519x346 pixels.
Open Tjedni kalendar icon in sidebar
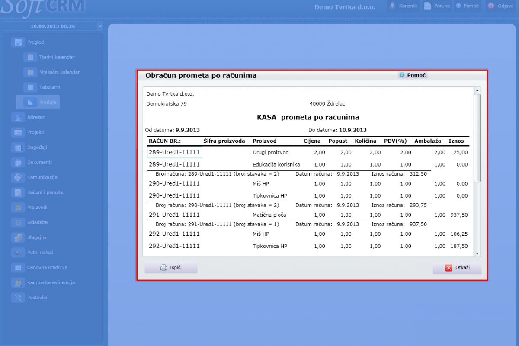pos(30,57)
